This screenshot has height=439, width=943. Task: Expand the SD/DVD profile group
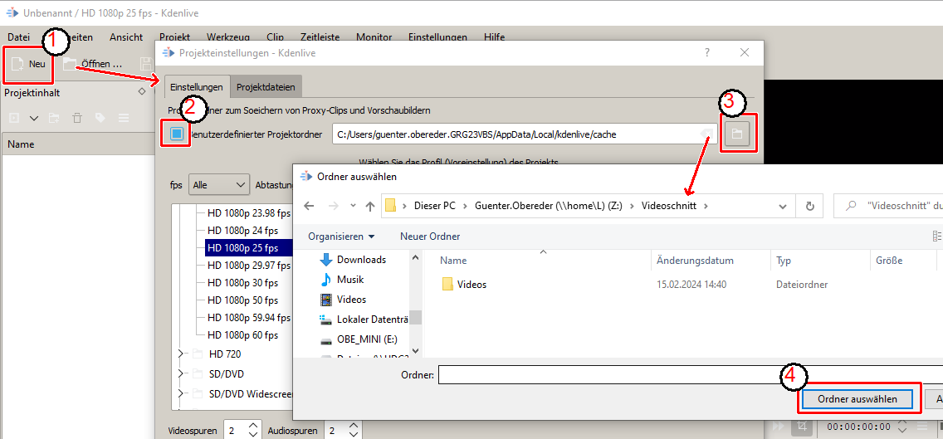tap(180, 373)
